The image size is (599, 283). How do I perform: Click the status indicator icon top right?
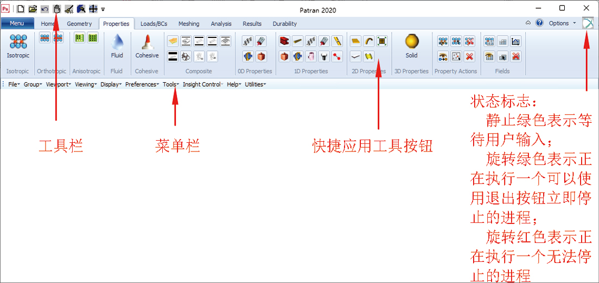click(x=587, y=23)
